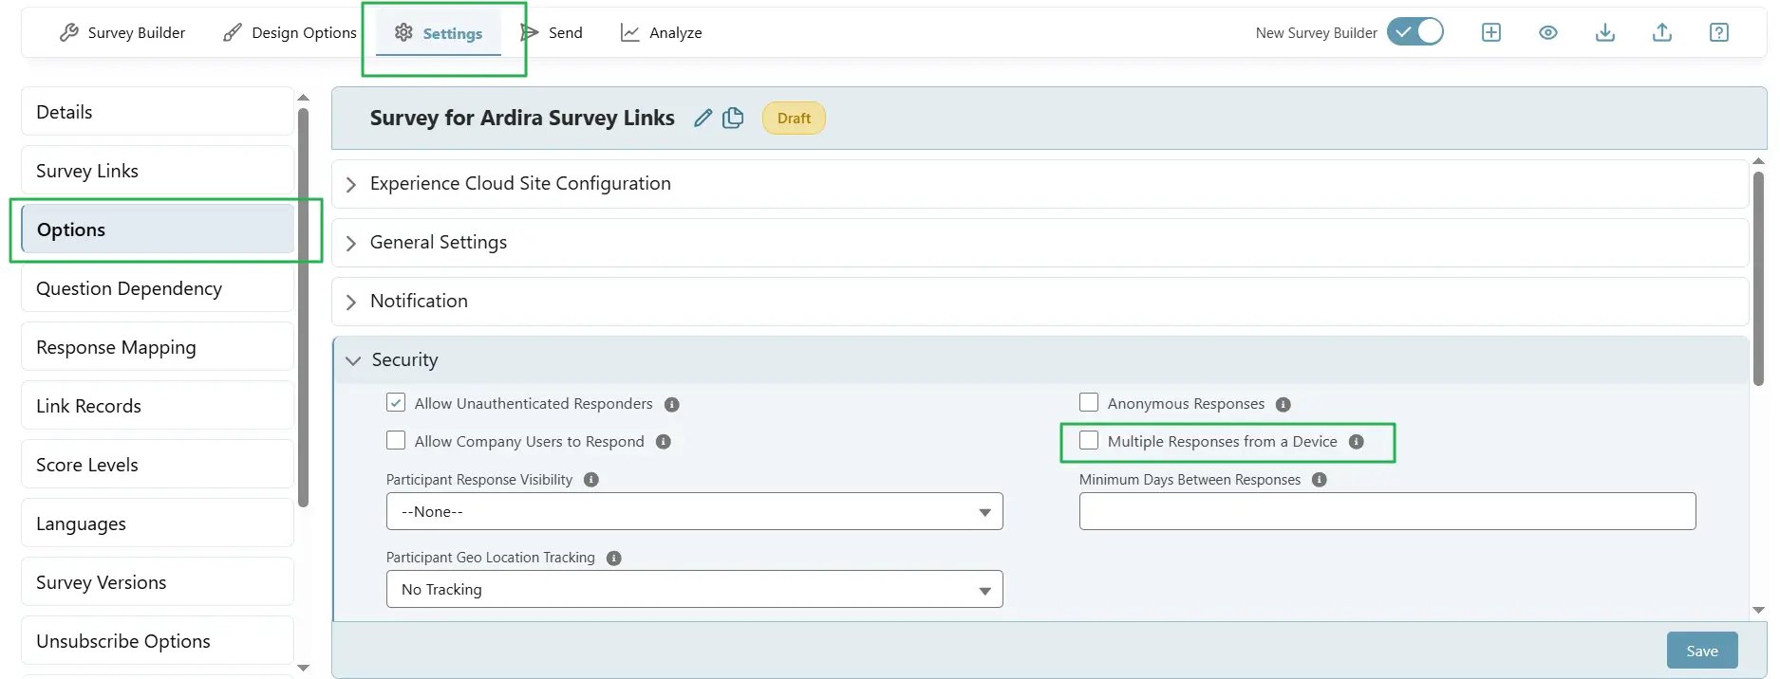Click the main panel scroll down arrow
This screenshot has height=679, width=1780.
[1758, 611]
